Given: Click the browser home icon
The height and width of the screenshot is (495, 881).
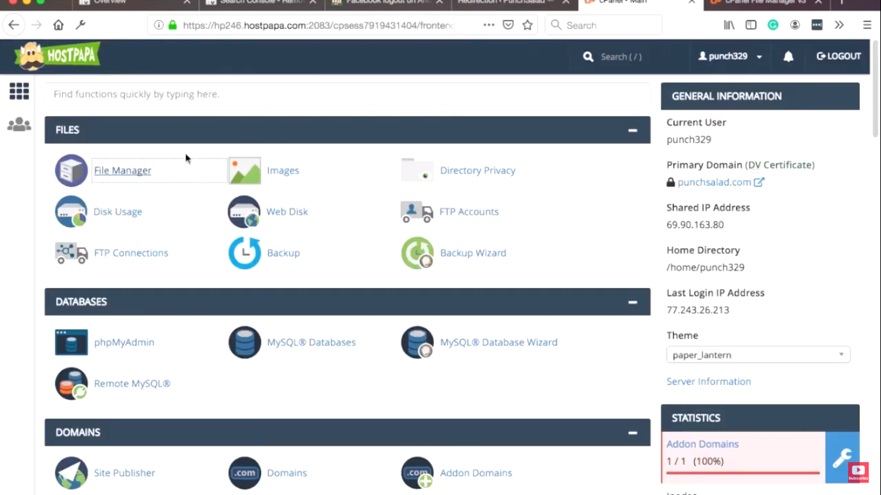Looking at the screenshot, I should (x=58, y=25).
